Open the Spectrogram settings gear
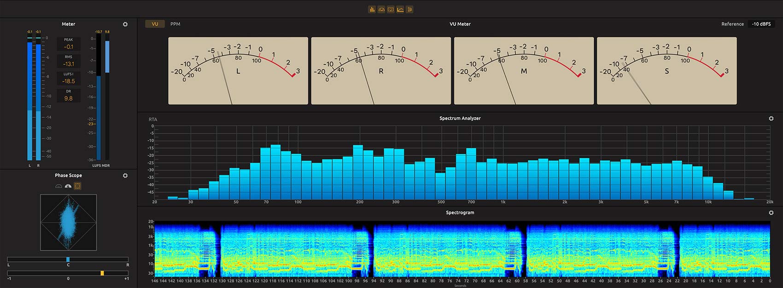 [771, 213]
